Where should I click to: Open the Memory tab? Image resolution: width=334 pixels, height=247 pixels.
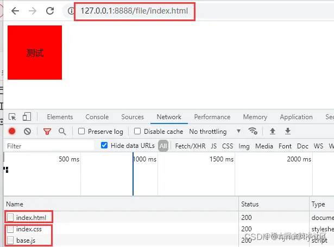pos(255,117)
